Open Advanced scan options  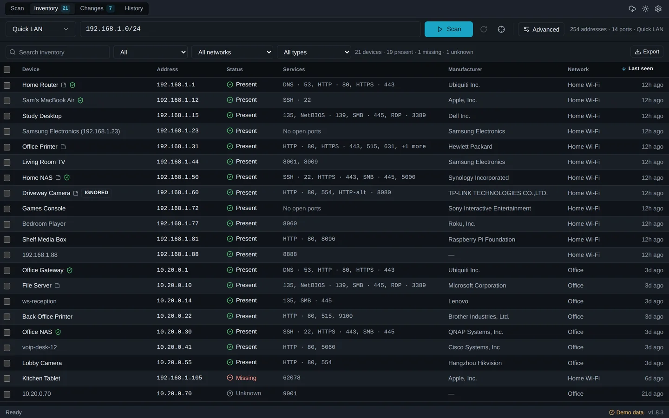coord(541,29)
